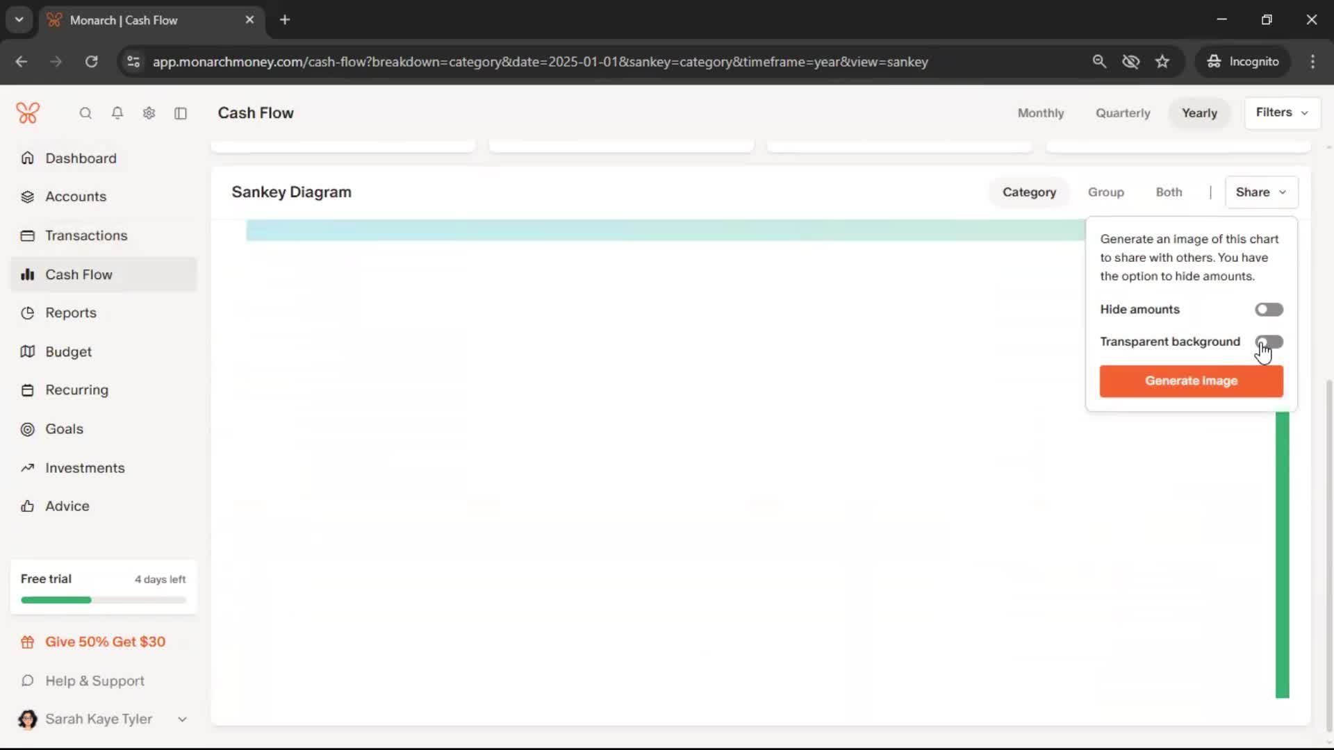The image size is (1334, 750).
Task: Click the Monarch butterfly logo
Action: click(28, 112)
